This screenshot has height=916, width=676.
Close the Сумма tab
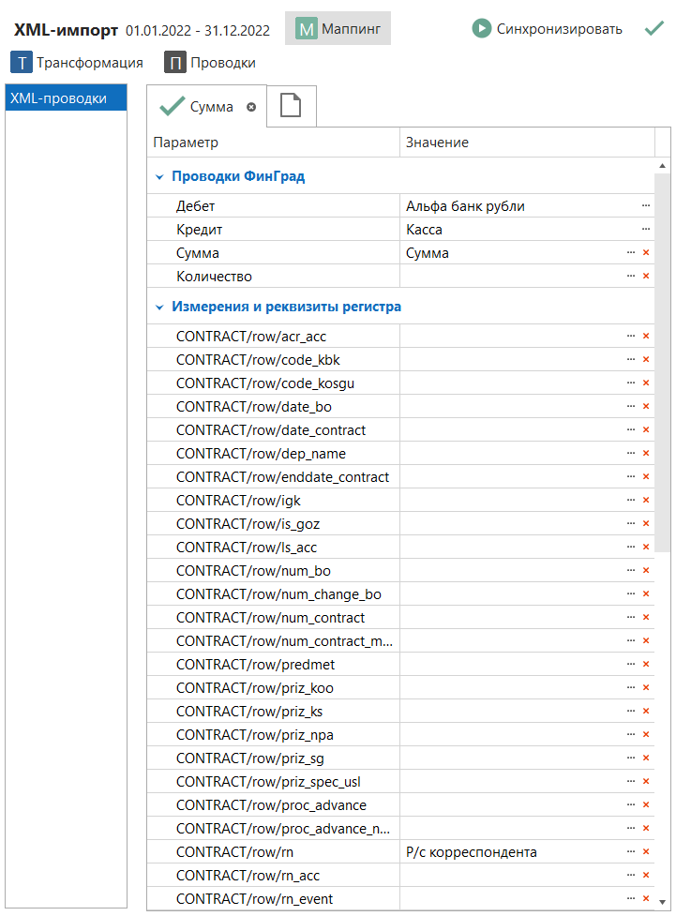point(251,107)
